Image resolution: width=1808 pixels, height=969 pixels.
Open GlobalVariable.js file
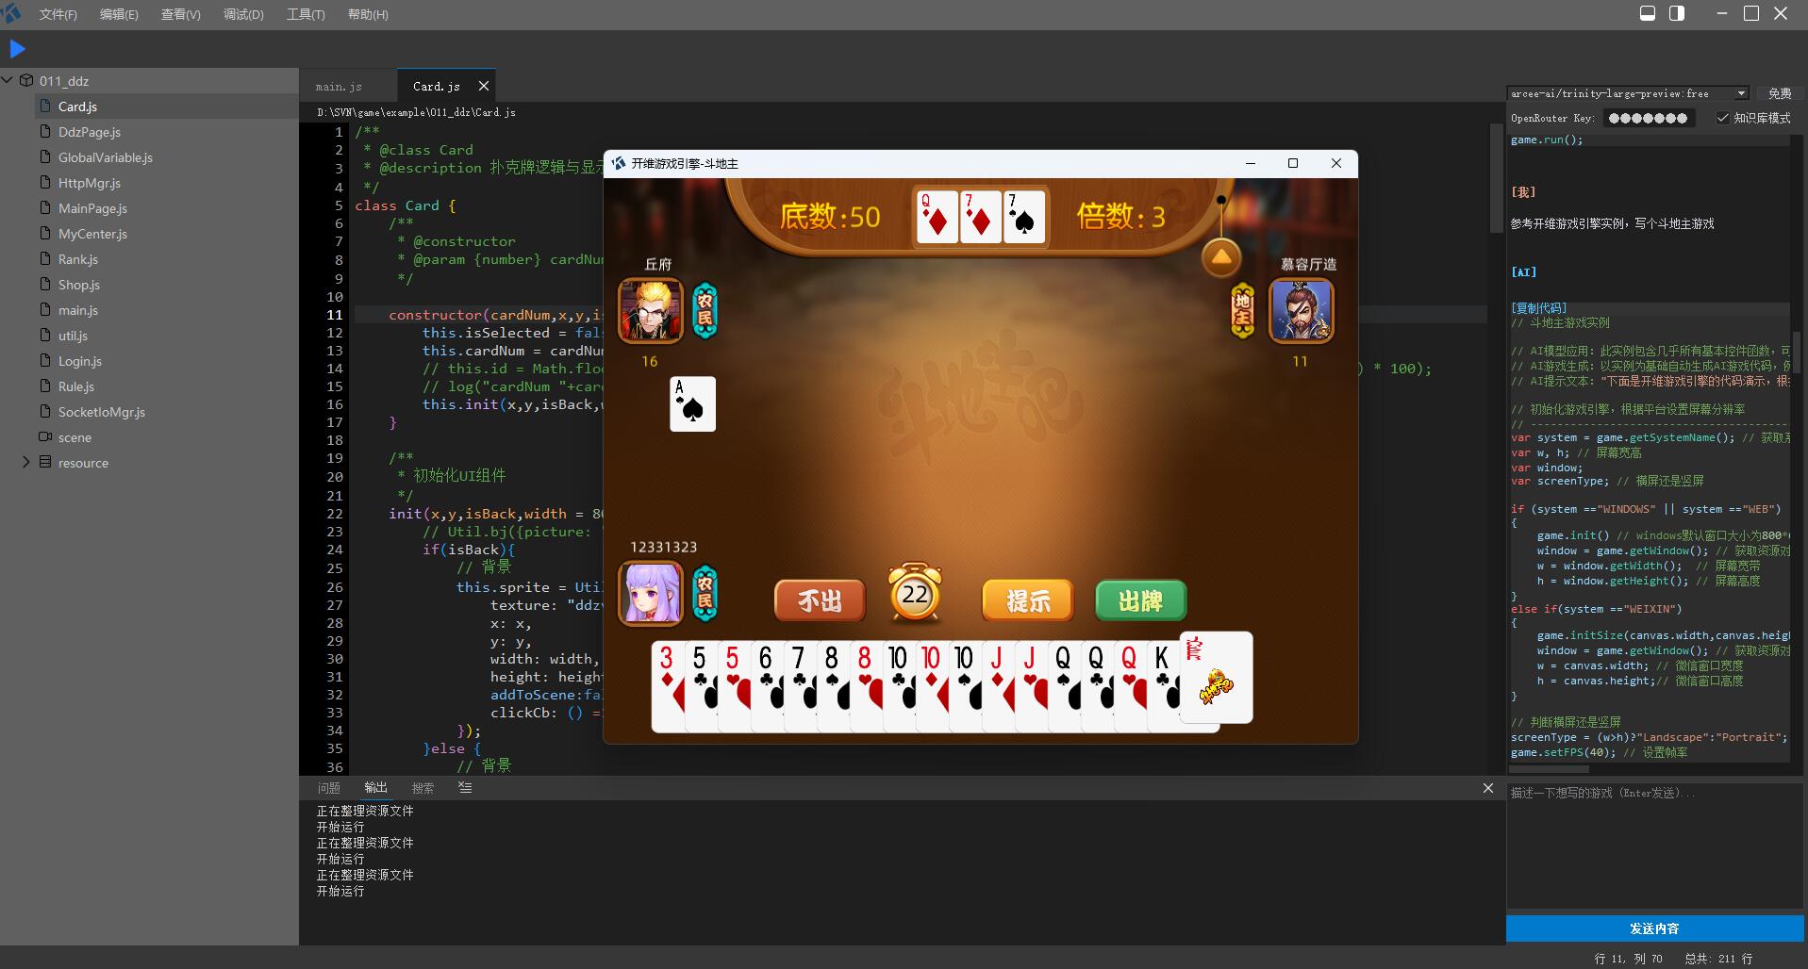(105, 157)
